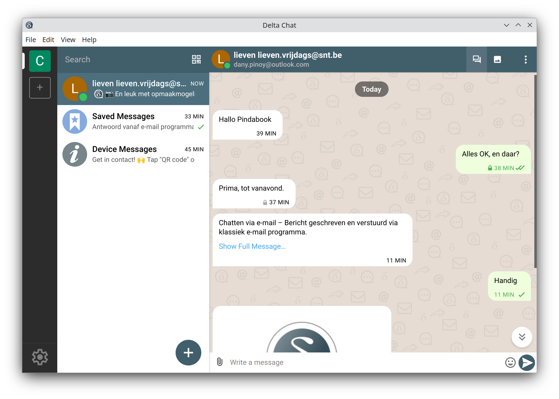559x399 pixels.
Task: Click the chat view icon in header
Action: [x=477, y=60]
